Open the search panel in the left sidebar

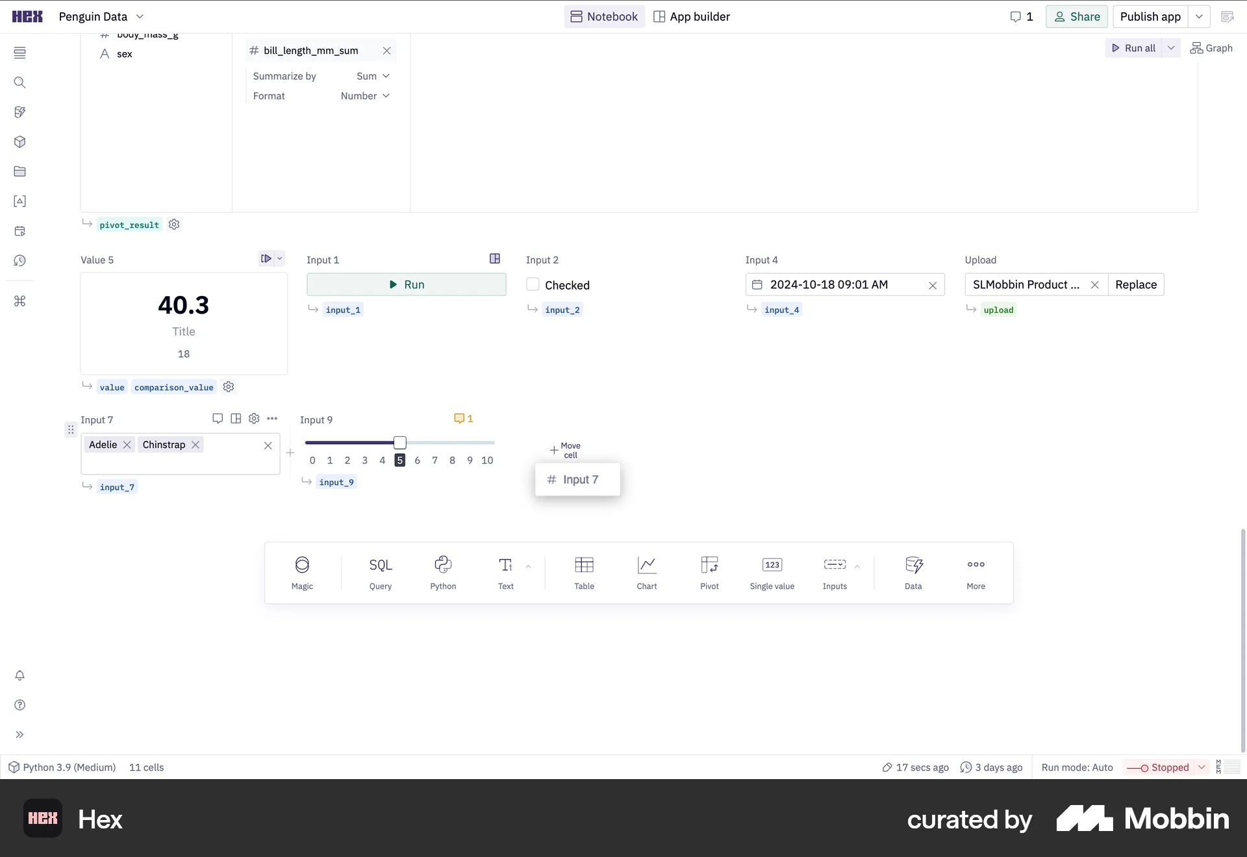point(20,82)
